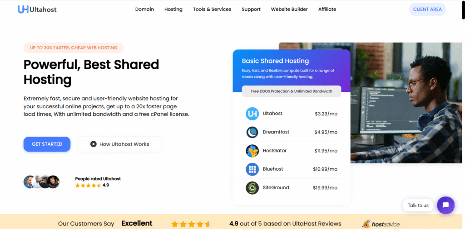Click the SiteGround swirl icon
Screen dimensions: 465x229
coord(252,188)
